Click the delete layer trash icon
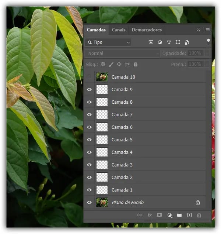The height and width of the screenshot is (234, 221). 199,215
